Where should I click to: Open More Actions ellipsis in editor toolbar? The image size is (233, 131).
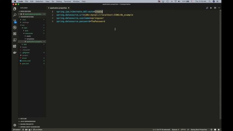[x=219, y=8]
